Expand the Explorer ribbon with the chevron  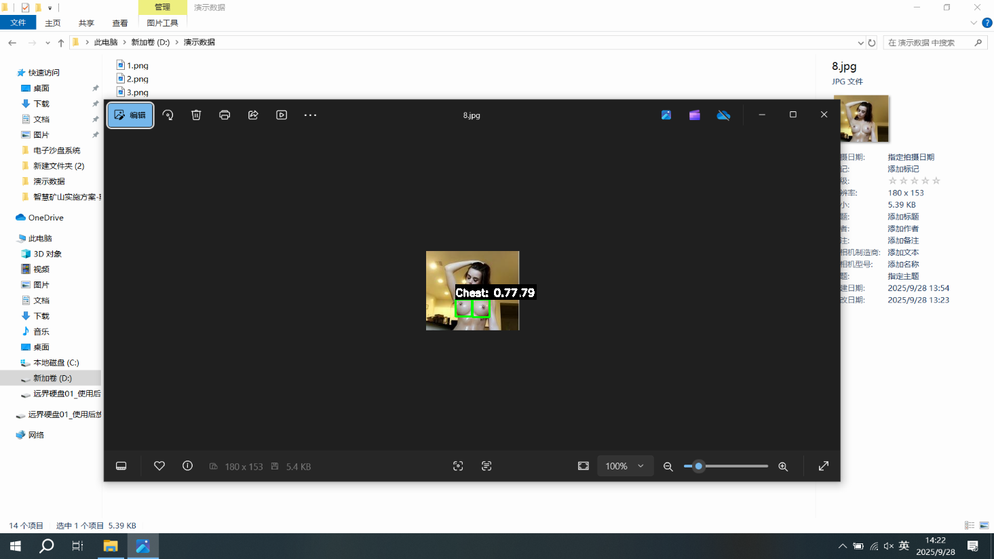[974, 23]
